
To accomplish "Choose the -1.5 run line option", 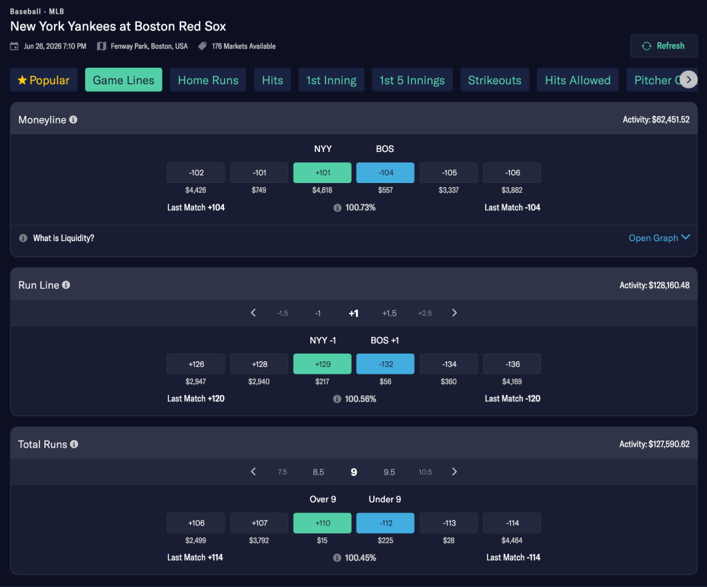I will pos(282,313).
